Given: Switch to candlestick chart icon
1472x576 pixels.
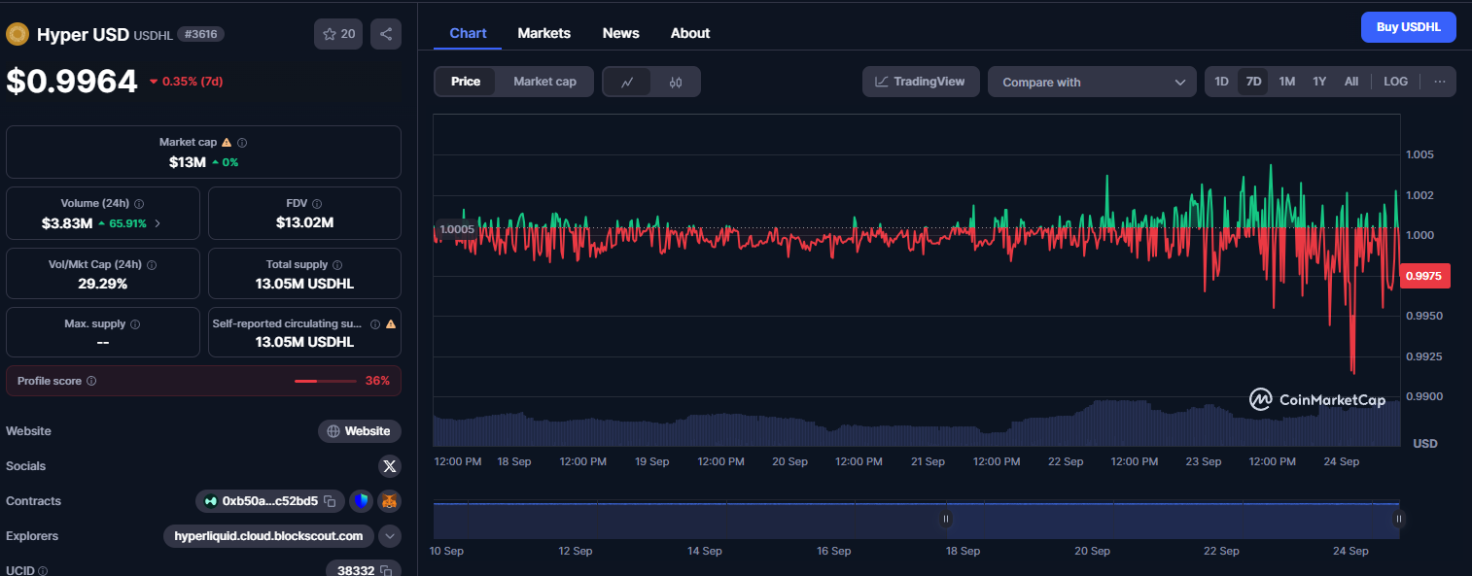Looking at the screenshot, I should tap(676, 82).
